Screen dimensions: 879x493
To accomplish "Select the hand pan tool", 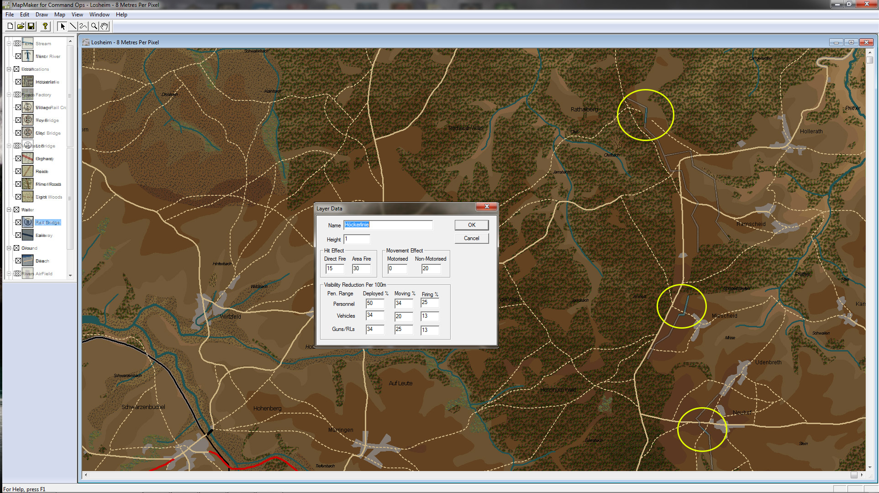I will click(104, 26).
